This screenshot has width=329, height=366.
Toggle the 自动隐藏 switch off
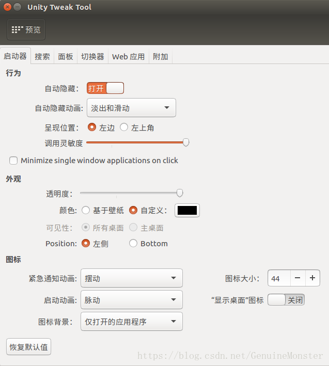pos(105,88)
